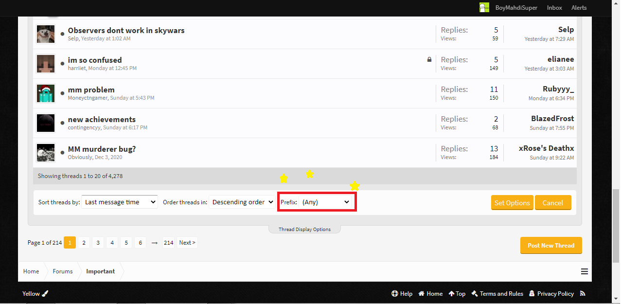Open the MM murderer bug? thread
The width and height of the screenshot is (621, 304).
pyautogui.click(x=102, y=149)
